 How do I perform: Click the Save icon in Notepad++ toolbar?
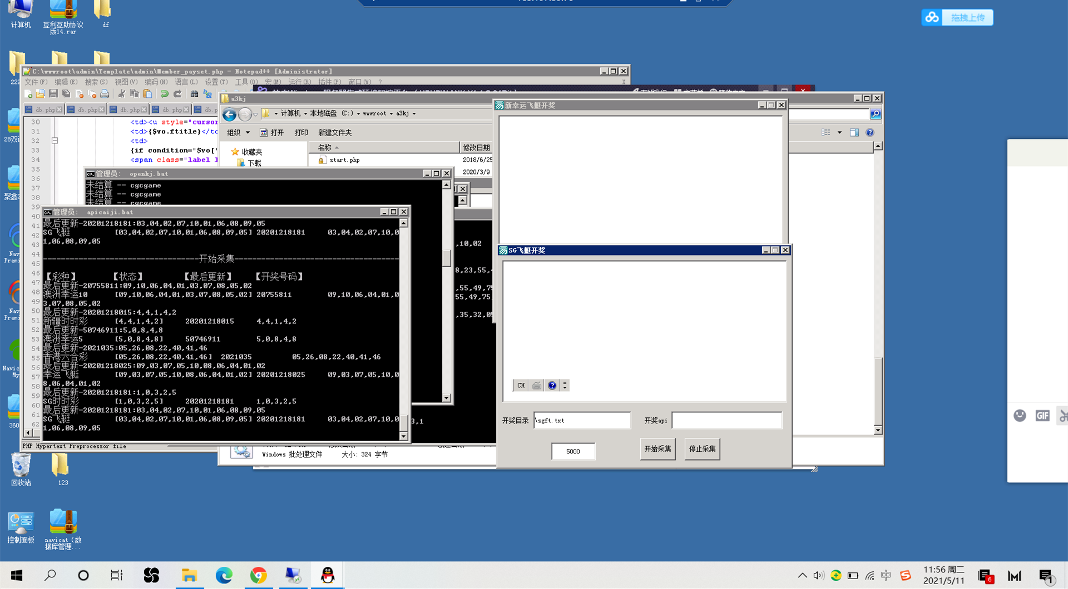[53, 94]
